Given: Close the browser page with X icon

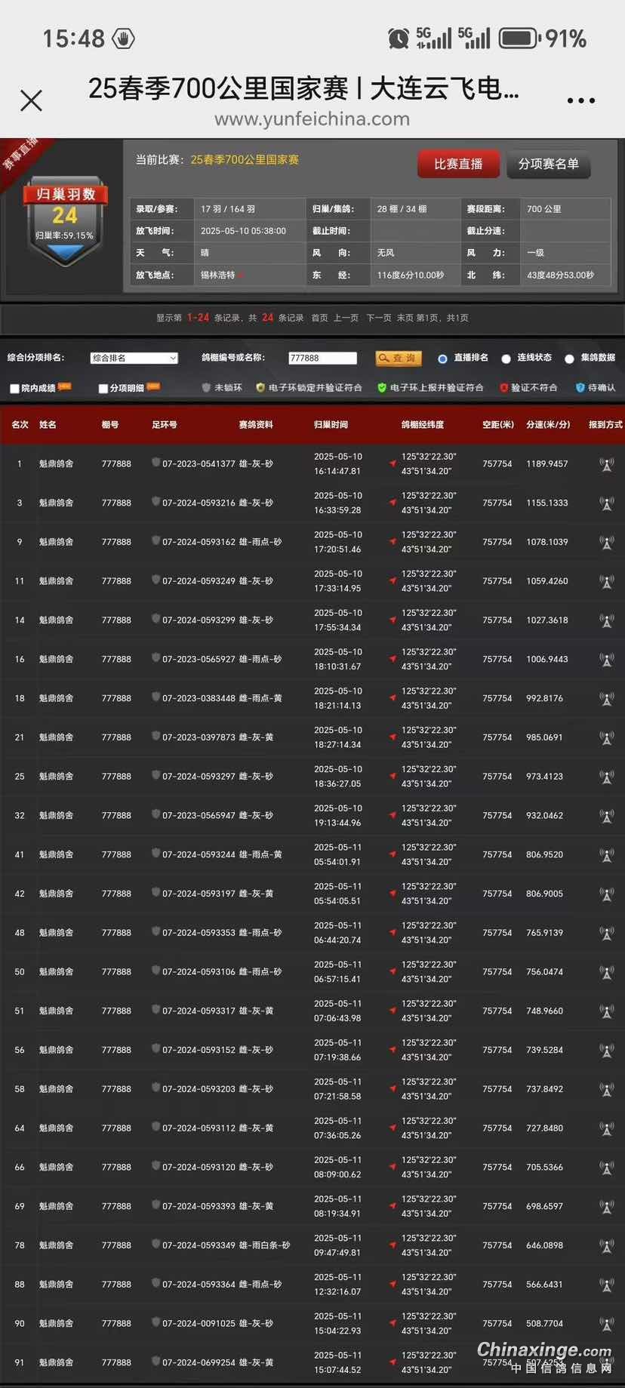Looking at the screenshot, I should tap(31, 100).
